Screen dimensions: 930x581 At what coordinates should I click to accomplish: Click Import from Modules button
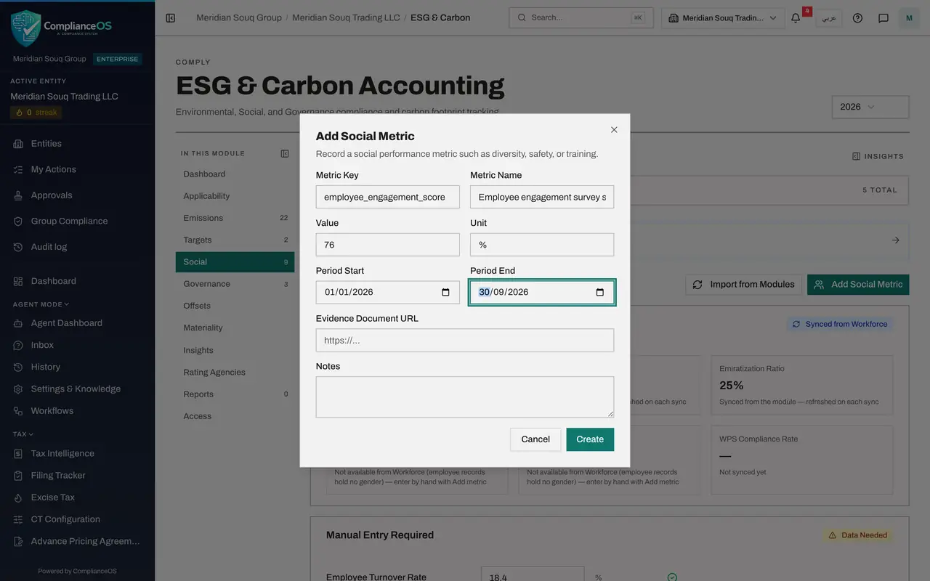pos(743,285)
